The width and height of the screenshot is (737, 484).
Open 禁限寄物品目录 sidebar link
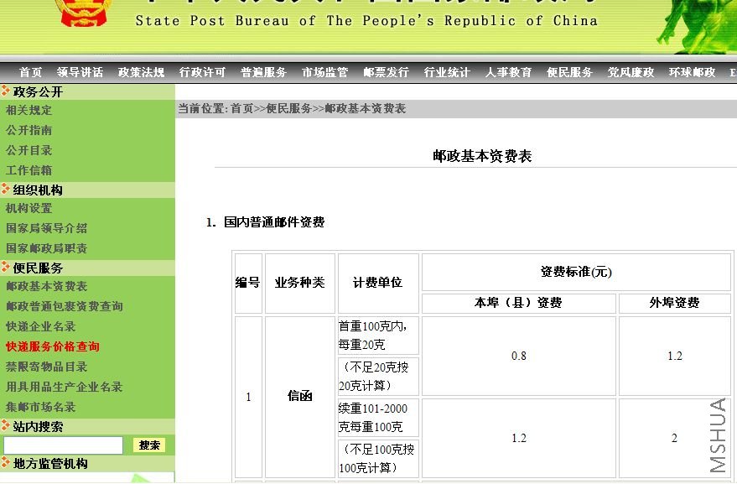click(x=46, y=367)
